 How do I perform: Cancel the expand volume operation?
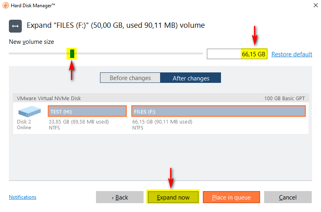(288, 197)
